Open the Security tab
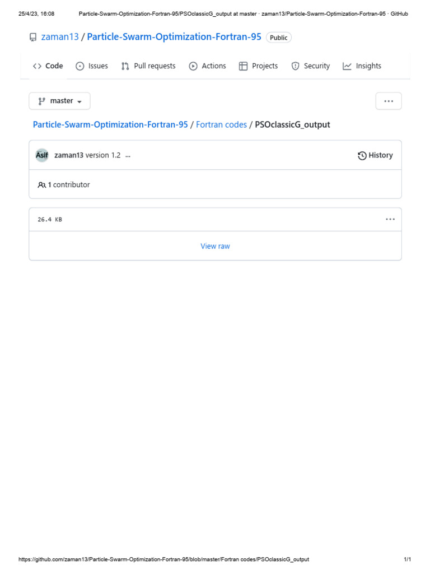Viewport: 430px width, 574px height. coord(311,66)
